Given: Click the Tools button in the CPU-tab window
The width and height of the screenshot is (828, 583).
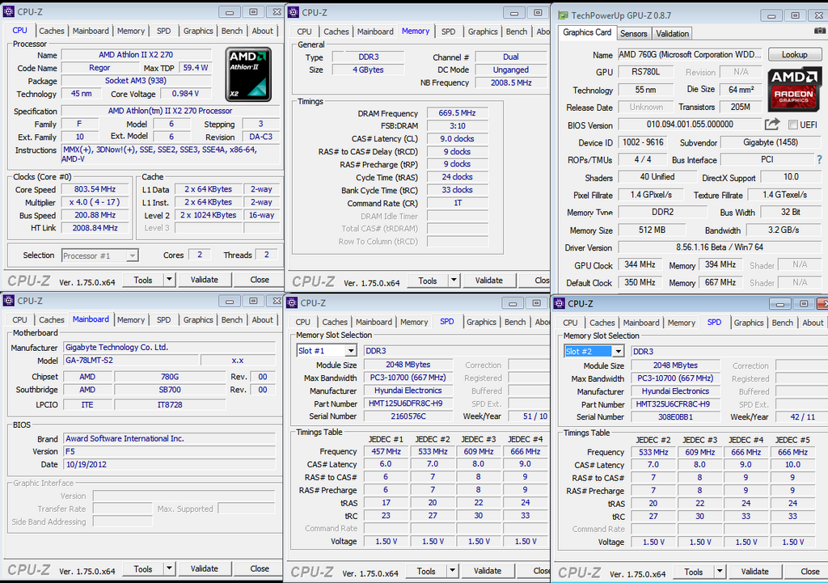Looking at the screenshot, I should pyautogui.click(x=143, y=279).
